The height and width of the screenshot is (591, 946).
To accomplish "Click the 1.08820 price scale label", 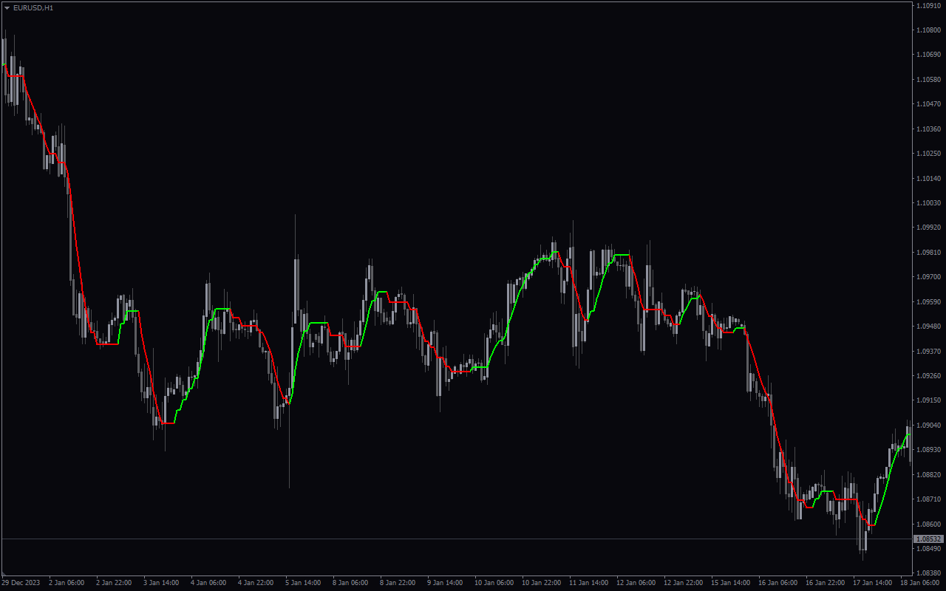I will click(x=928, y=475).
